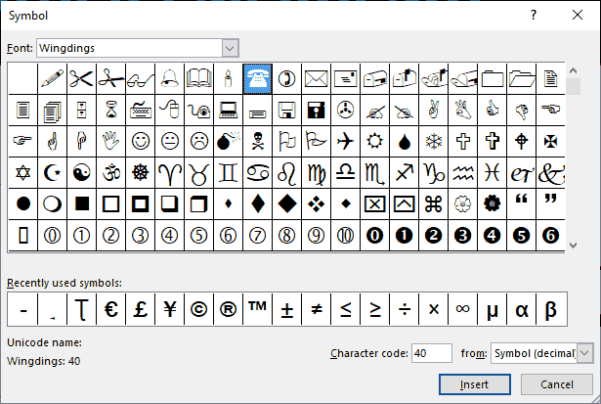Select the black floppy disk symbol

317,111
